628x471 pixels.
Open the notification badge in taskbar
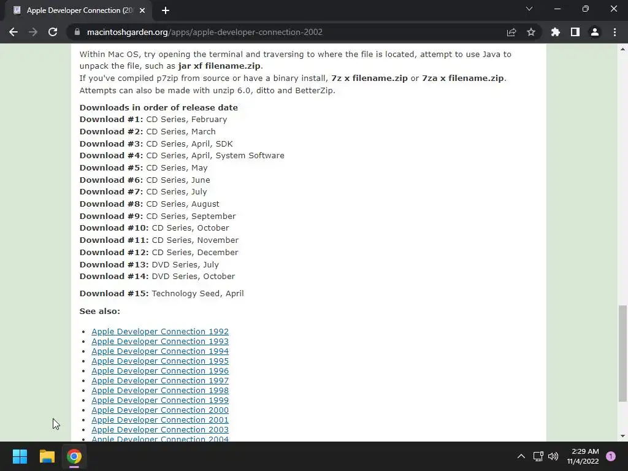611,456
